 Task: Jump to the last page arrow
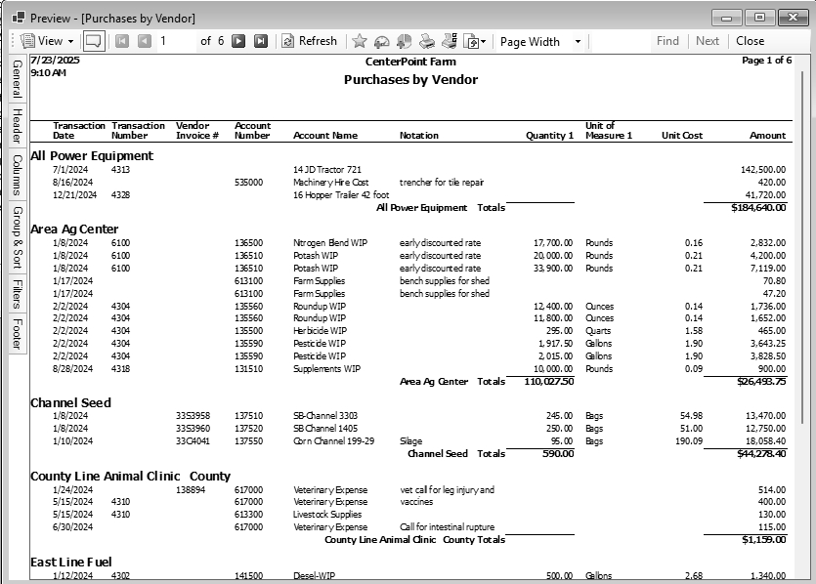(x=261, y=41)
